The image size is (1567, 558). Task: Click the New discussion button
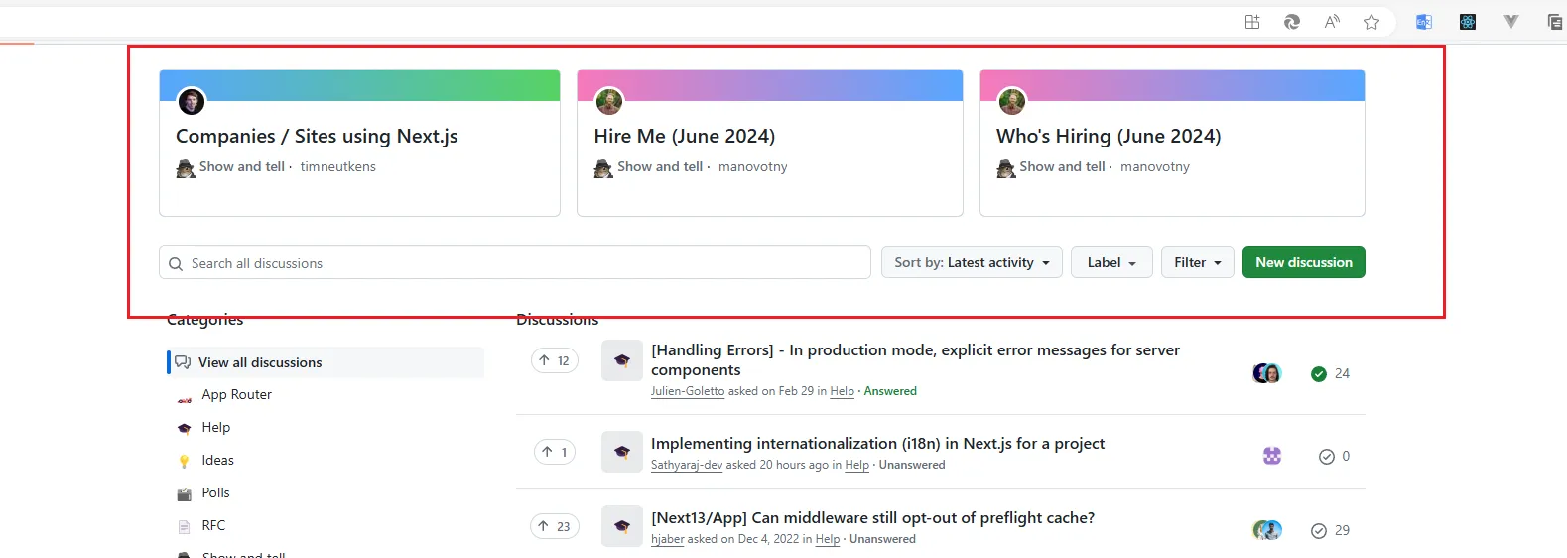point(1303,263)
